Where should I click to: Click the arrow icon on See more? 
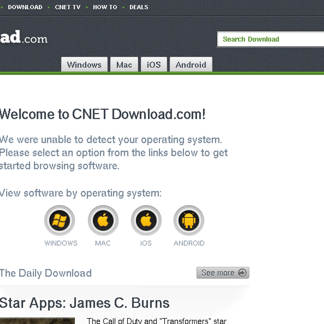click(242, 273)
